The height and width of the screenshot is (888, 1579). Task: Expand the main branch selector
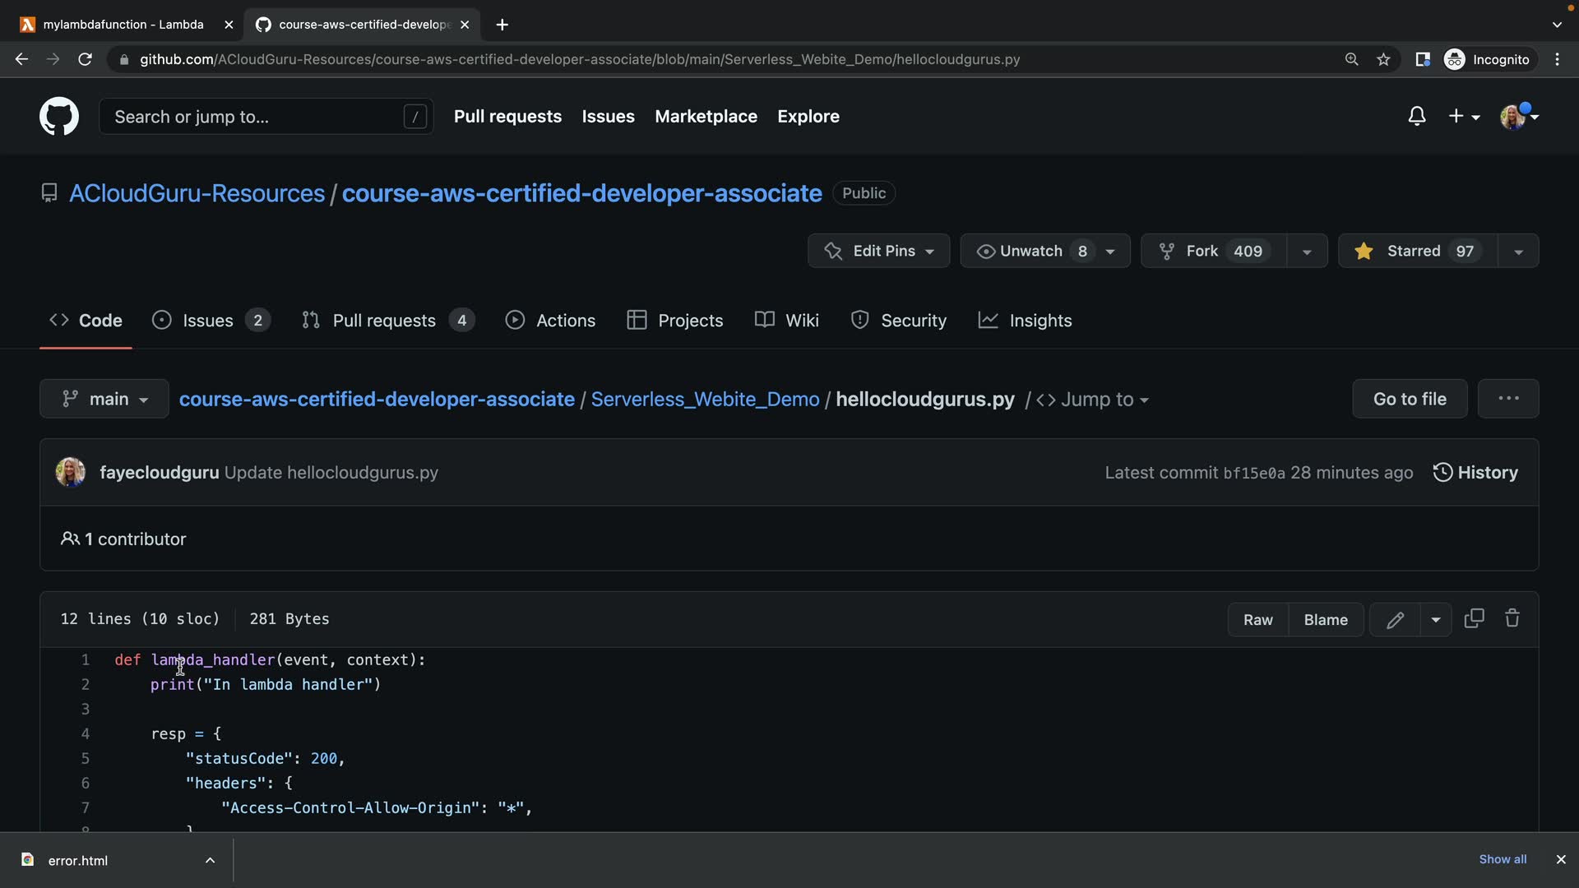pyautogui.click(x=104, y=399)
